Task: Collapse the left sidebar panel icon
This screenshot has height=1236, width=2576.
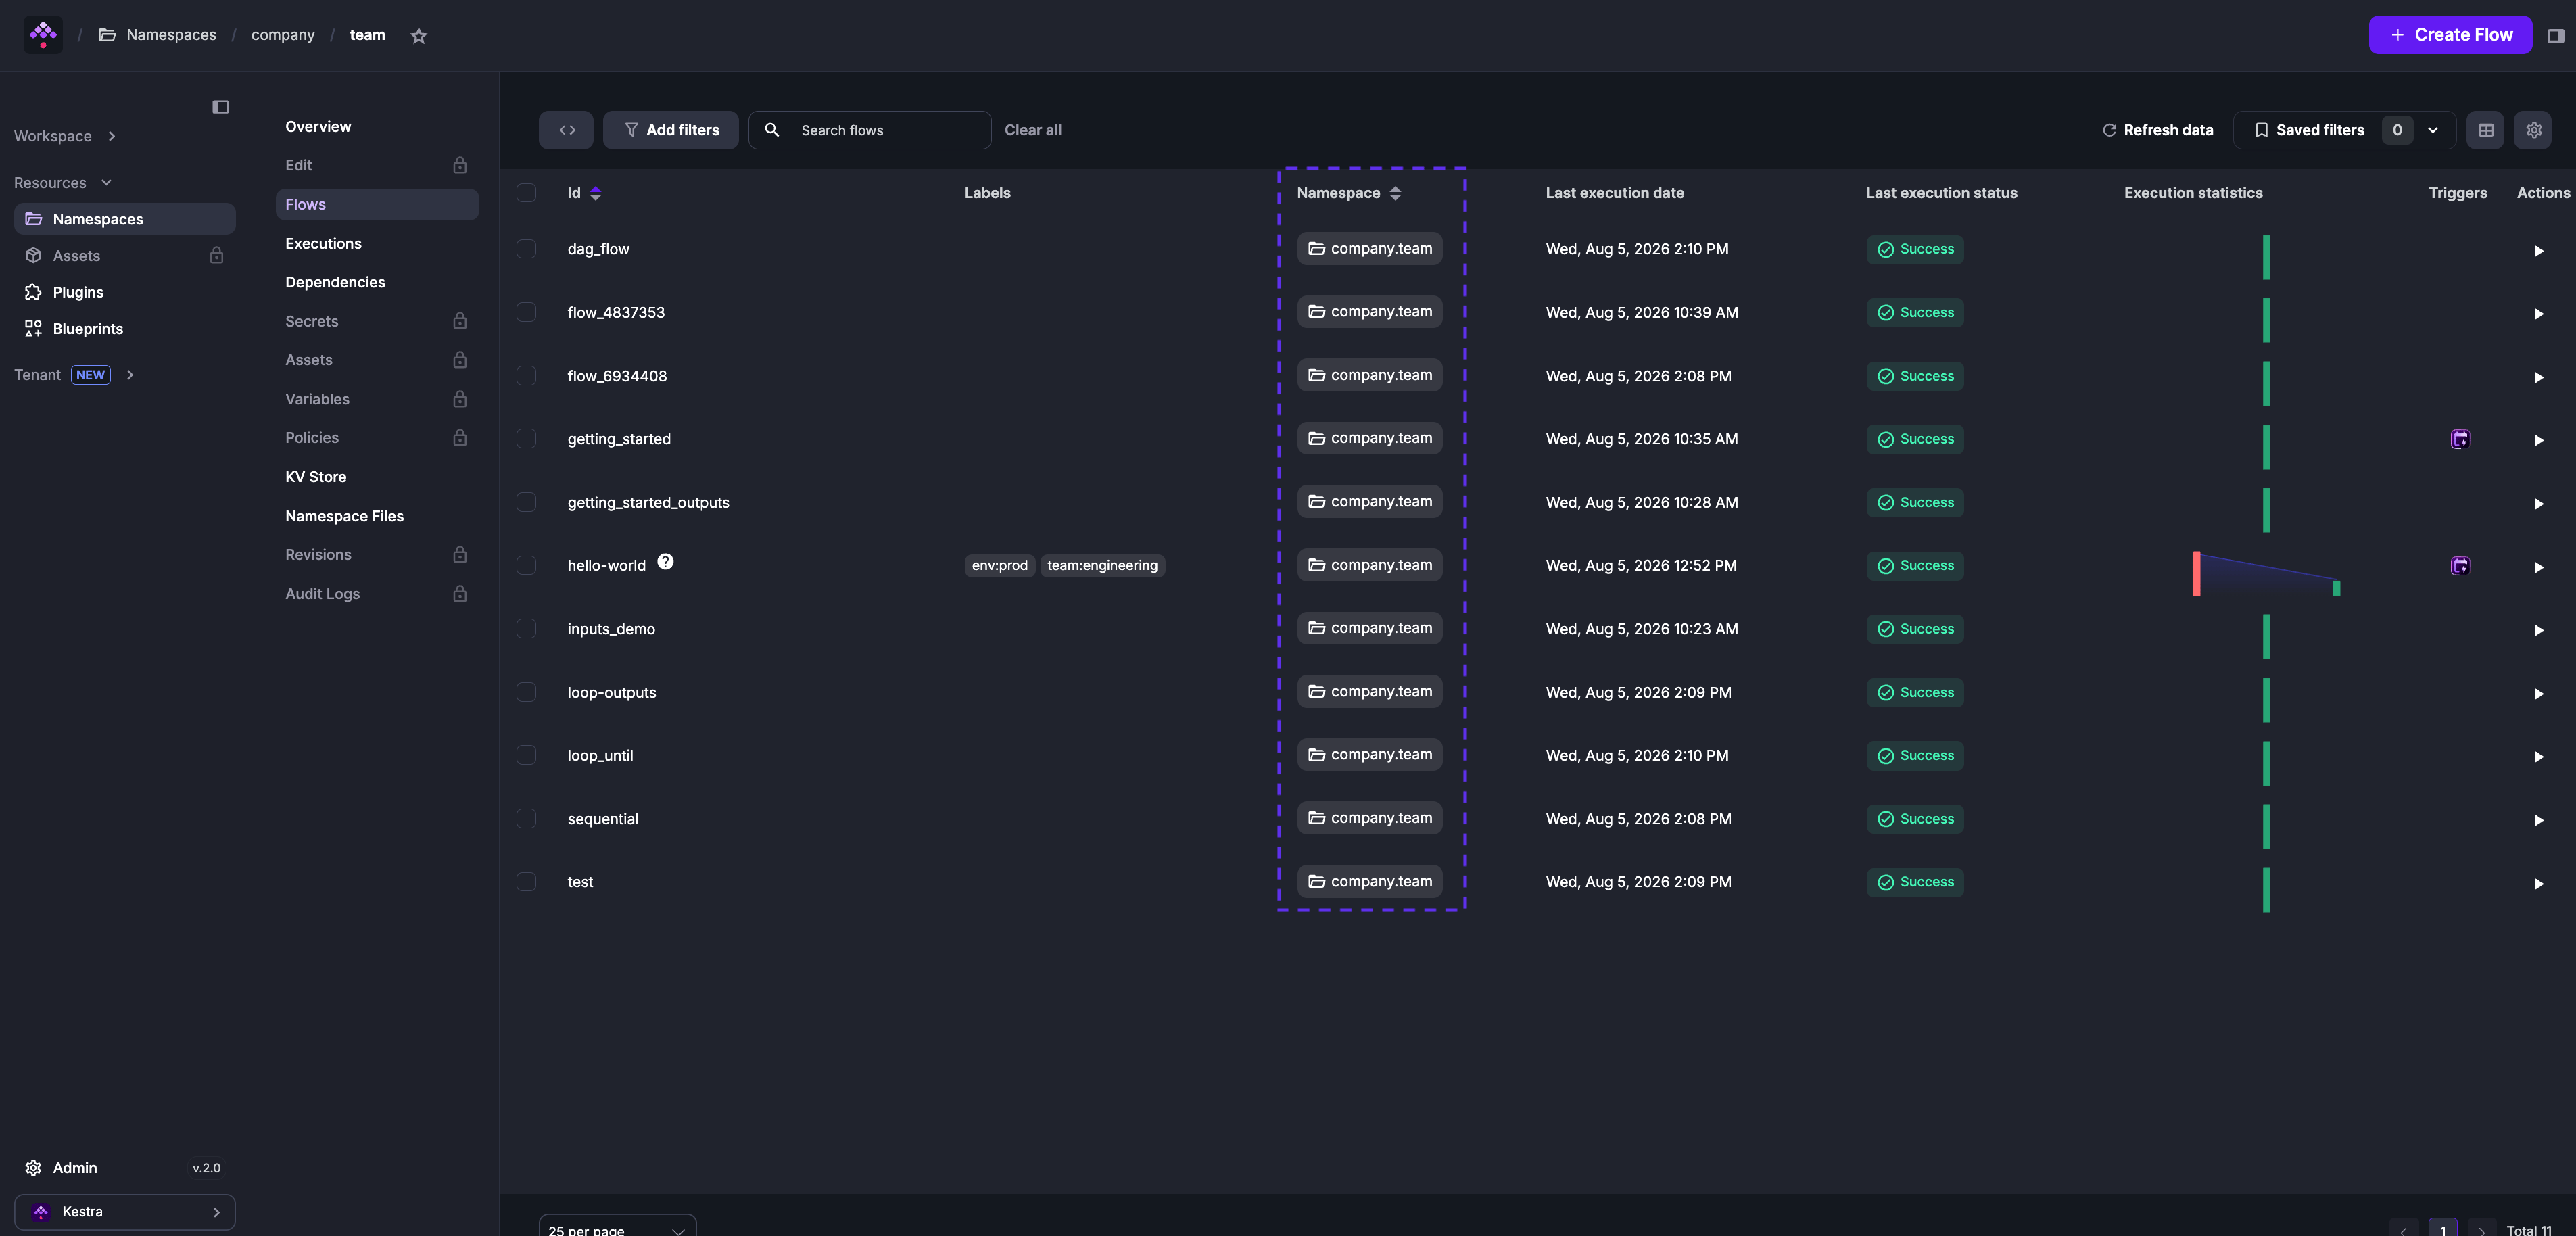Action: pyautogui.click(x=221, y=107)
